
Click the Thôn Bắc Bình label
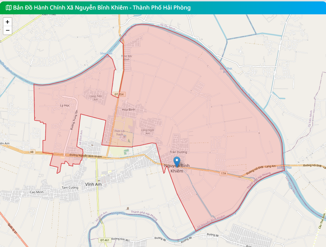(x=126, y=58)
